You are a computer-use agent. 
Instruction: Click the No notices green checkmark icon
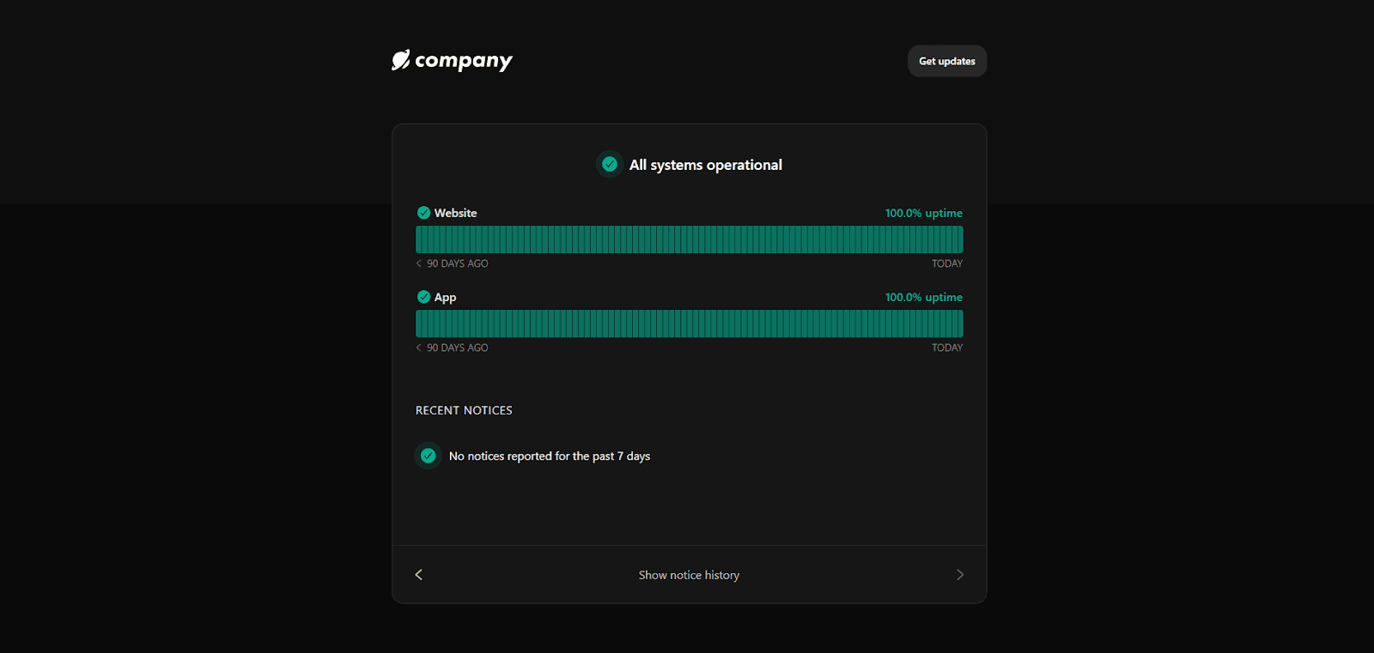coord(428,456)
